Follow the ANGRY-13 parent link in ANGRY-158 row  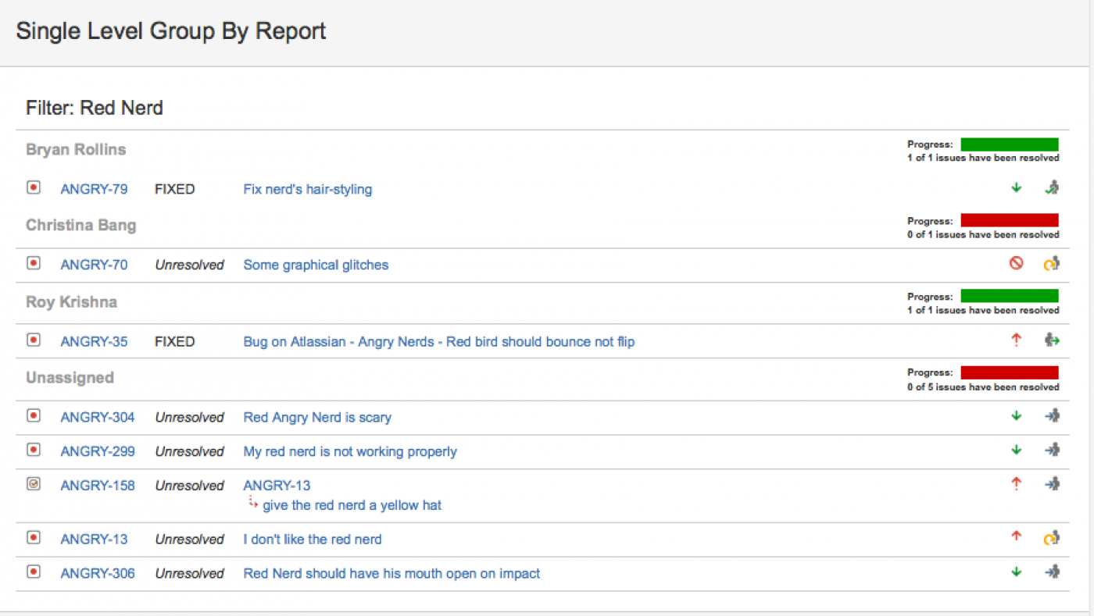click(x=277, y=486)
